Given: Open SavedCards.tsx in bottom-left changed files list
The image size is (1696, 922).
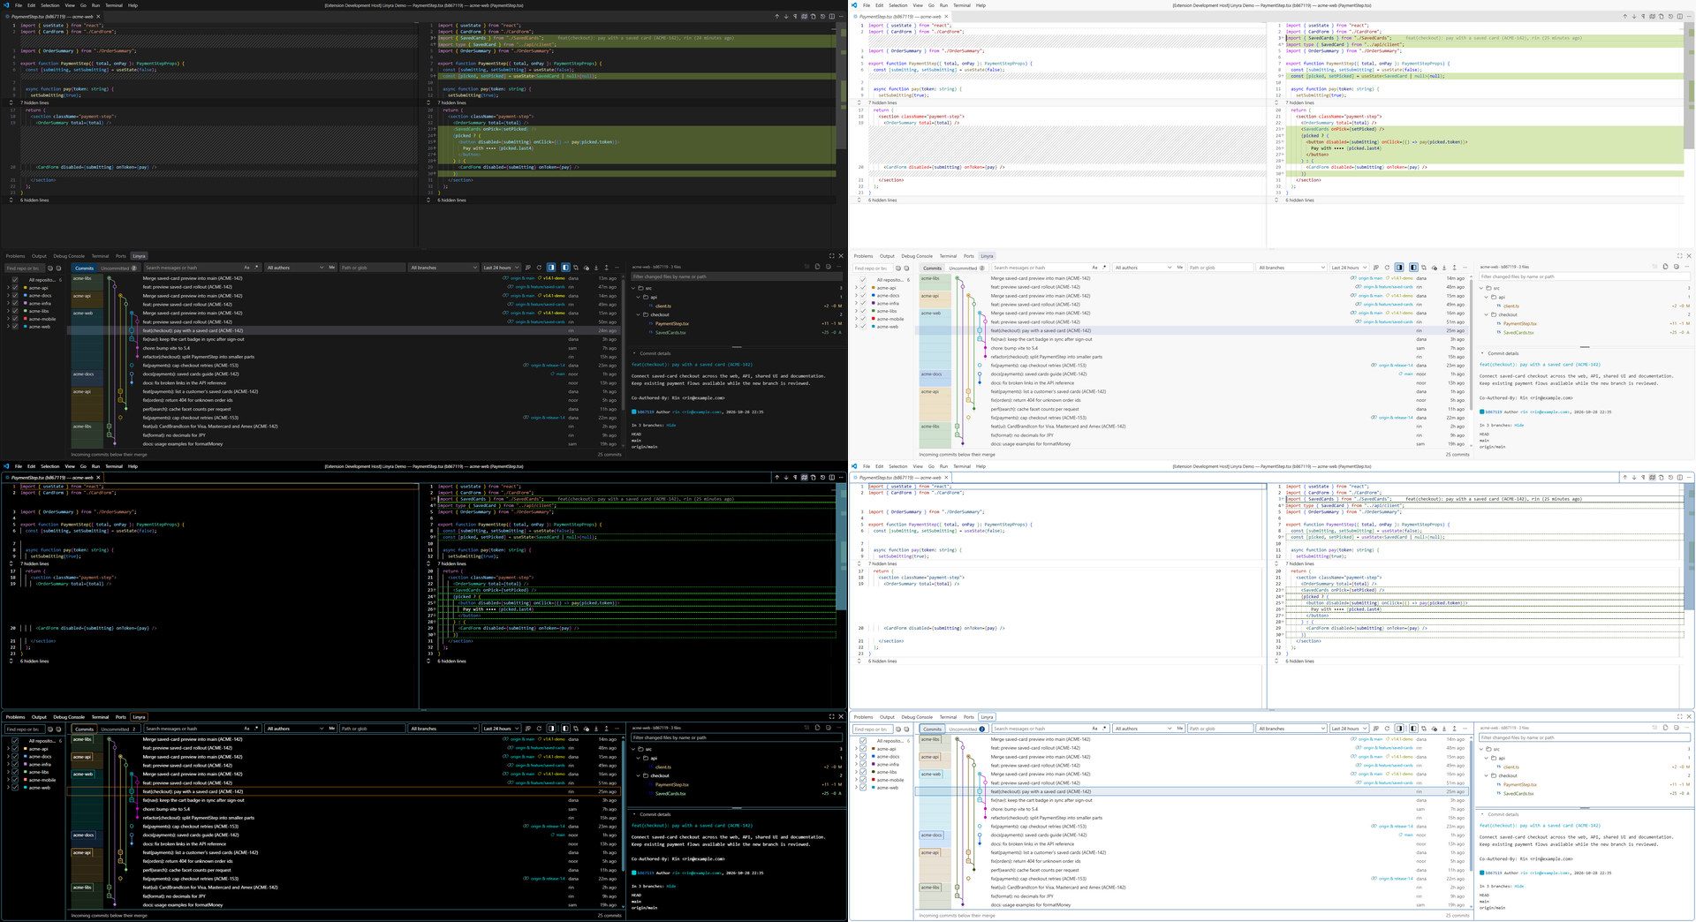Looking at the screenshot, I should [670, 793].
